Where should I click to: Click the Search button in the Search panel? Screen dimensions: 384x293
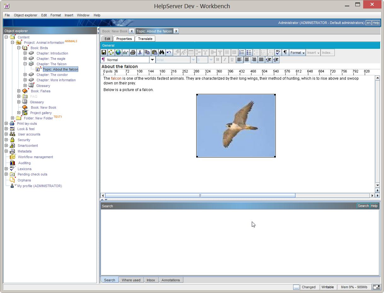[363, 206]
